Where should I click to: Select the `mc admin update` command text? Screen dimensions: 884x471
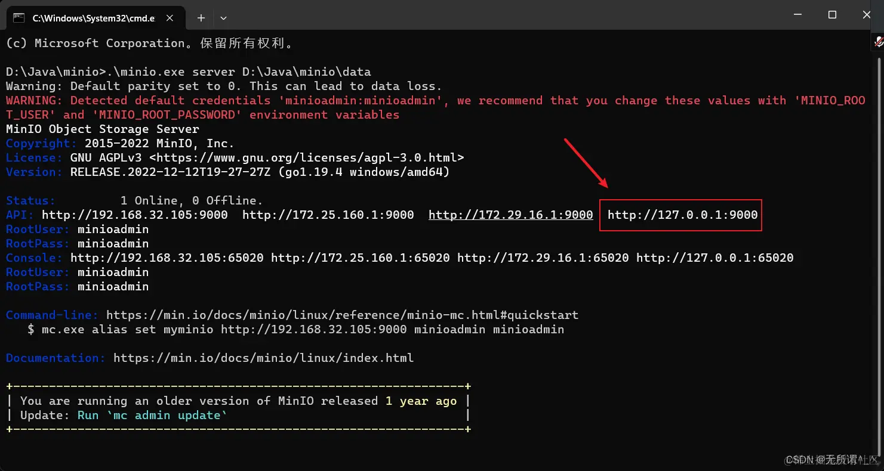(166, 415)
